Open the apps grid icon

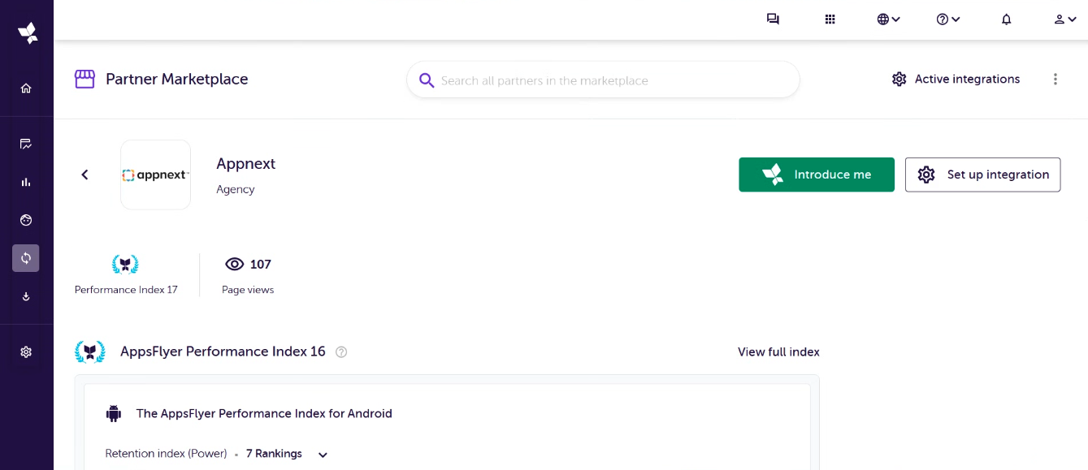click(x=830, y=19)
